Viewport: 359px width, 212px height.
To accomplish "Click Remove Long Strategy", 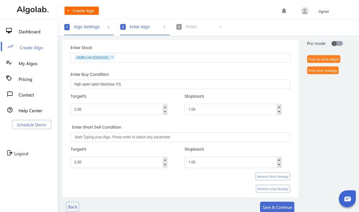I will 273,189.
